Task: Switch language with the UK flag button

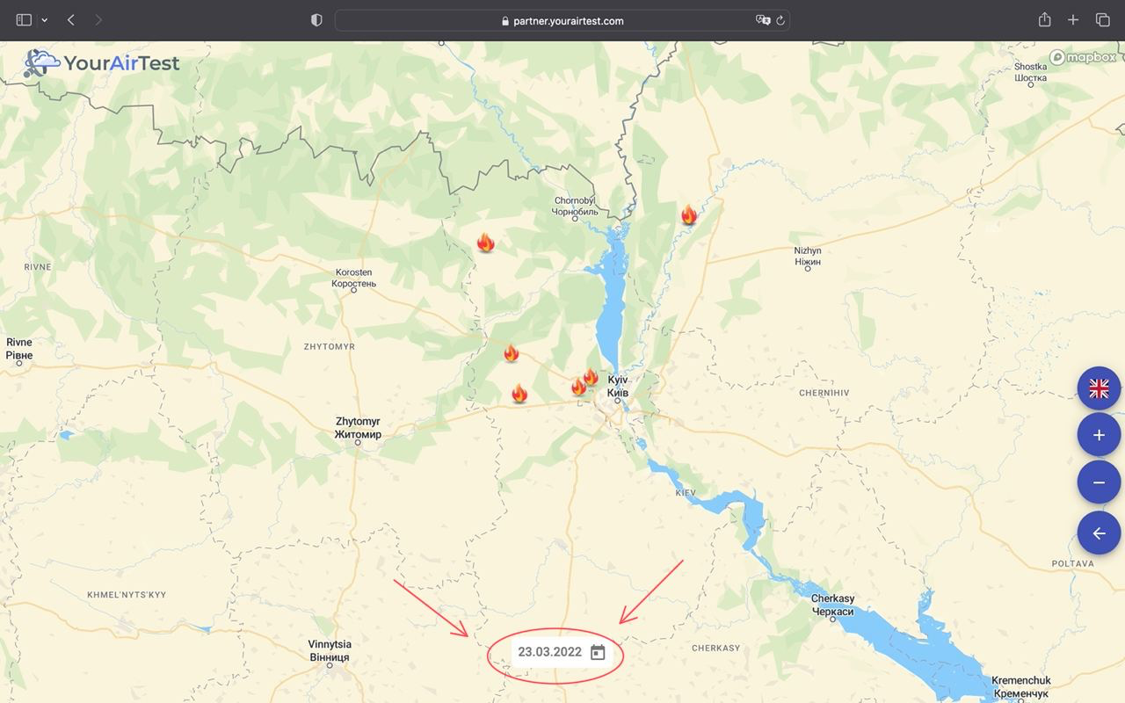Action: (x=1099, y=388)
